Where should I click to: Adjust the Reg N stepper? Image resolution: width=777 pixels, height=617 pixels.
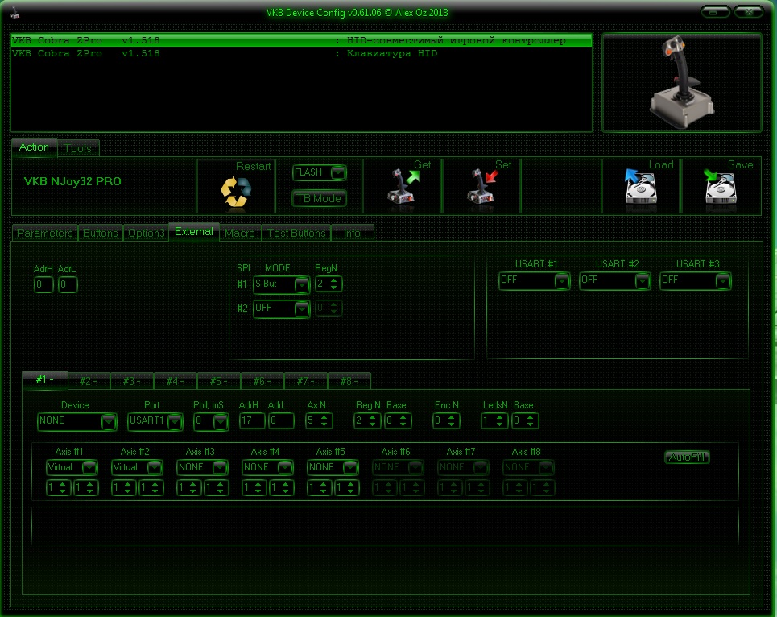(367, 421)
